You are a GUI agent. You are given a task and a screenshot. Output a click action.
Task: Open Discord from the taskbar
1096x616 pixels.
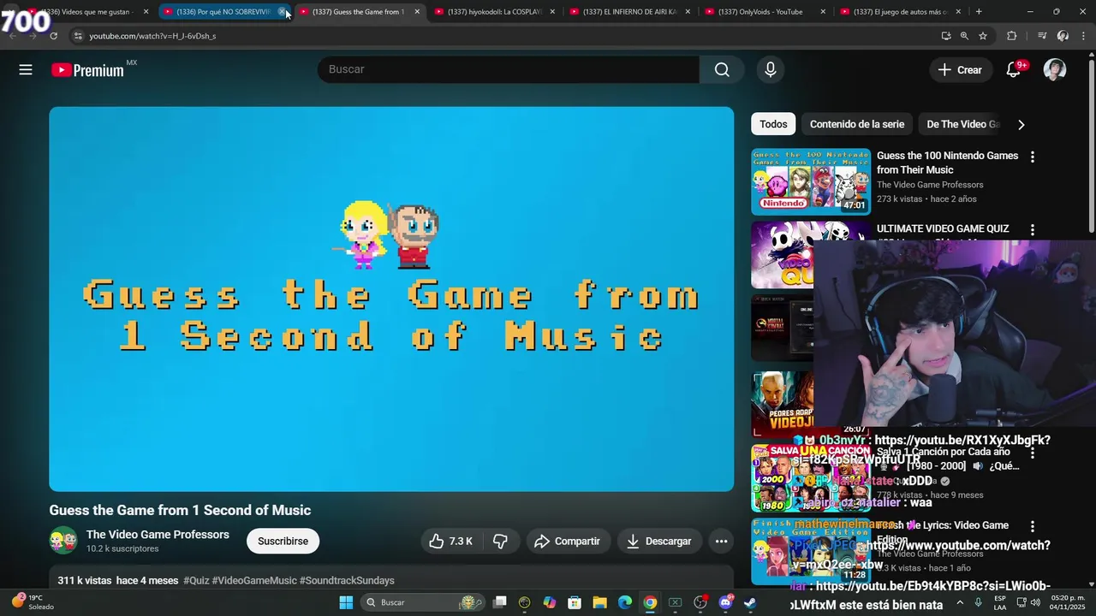(725, 602)
